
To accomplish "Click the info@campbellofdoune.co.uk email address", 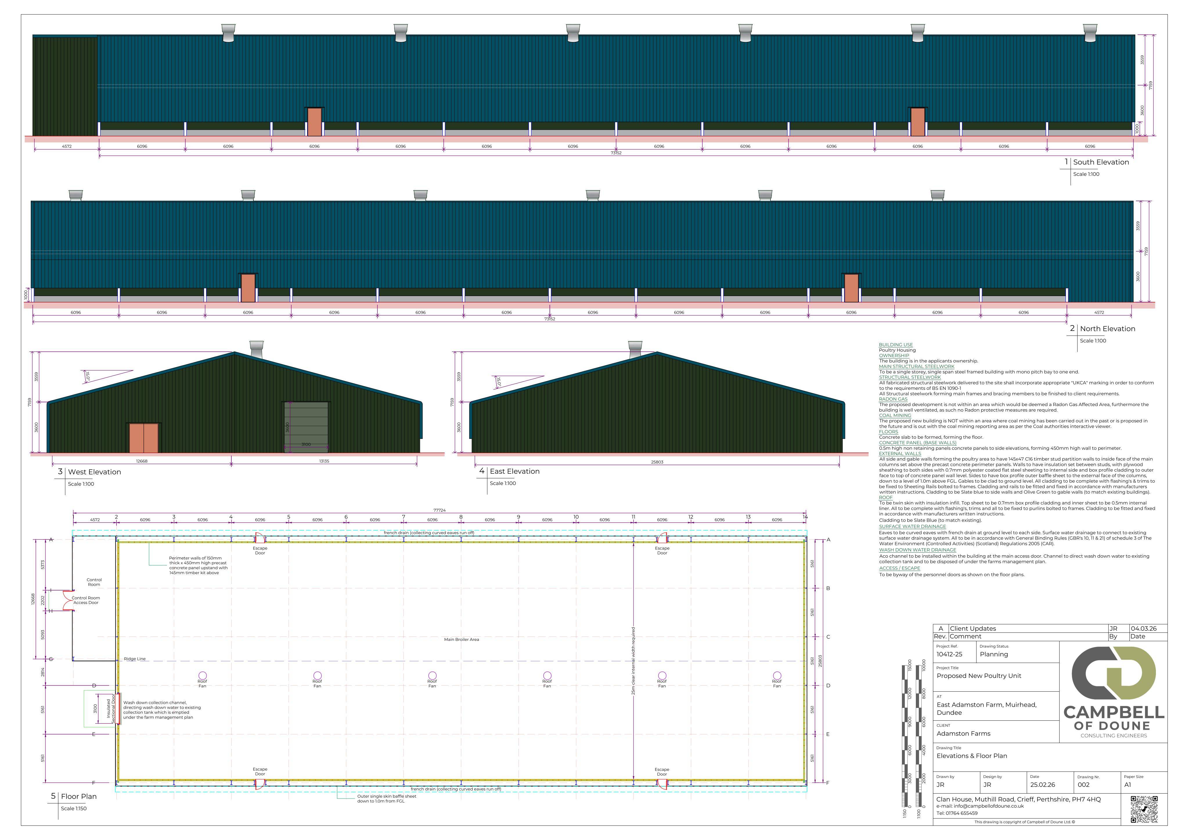I will point(989,806).
